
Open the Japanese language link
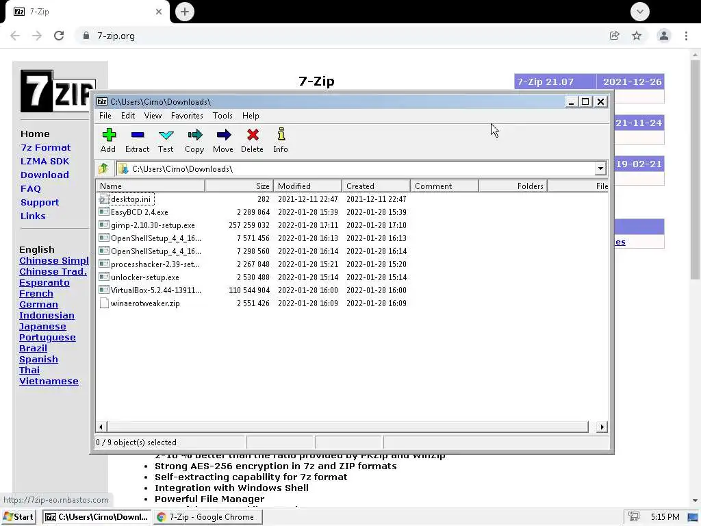click(x=42, y=327)
